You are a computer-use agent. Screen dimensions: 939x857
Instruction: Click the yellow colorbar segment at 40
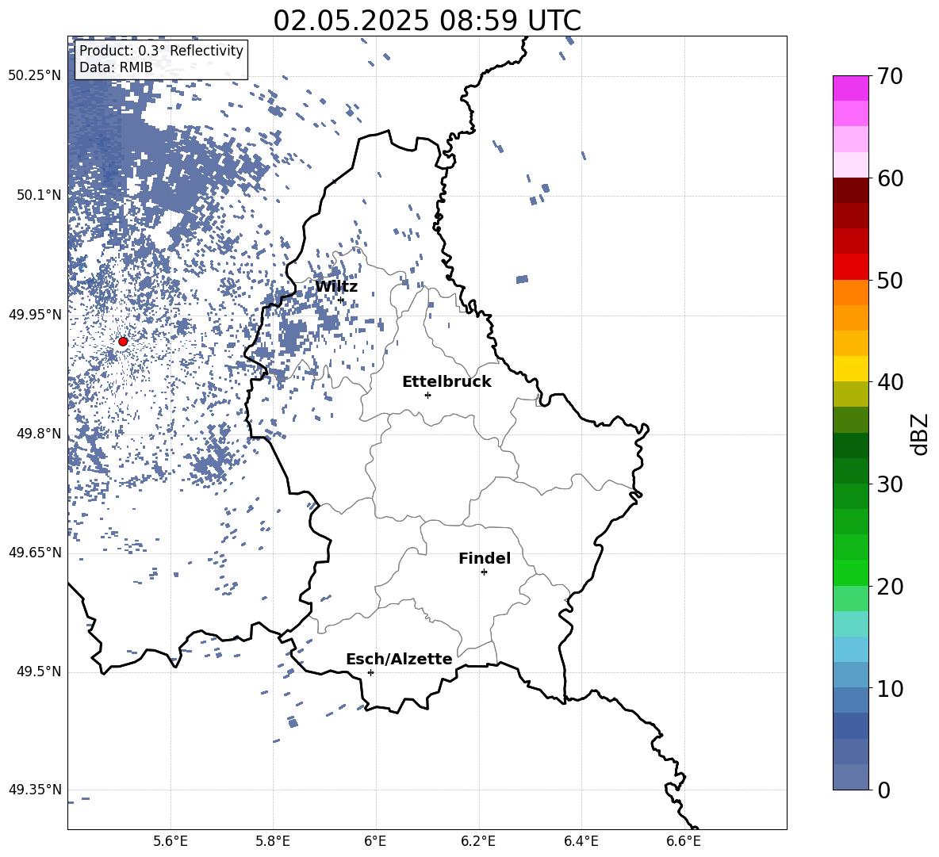(x=851, y=369)
